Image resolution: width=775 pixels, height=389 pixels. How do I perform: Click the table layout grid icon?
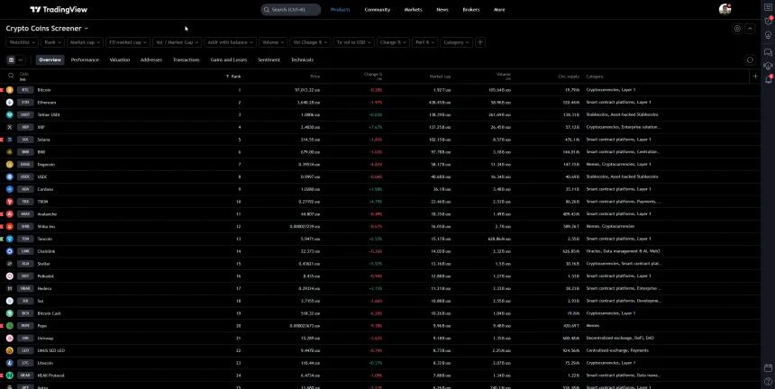pos(12,59)
